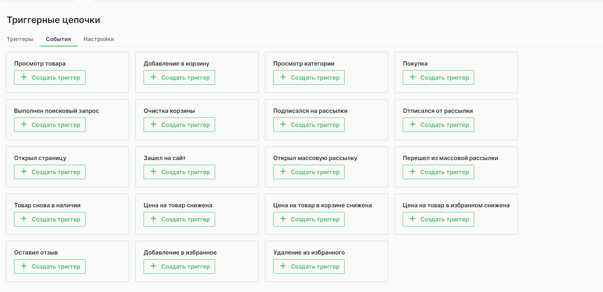This screenshot has height=292, width=603.
Task: Create trigger for Отписался от рассылки
Action: coord(438,125)
